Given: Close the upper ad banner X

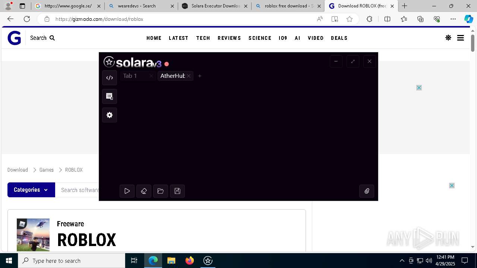Looking at the screenshot, I should pos(419,87).
